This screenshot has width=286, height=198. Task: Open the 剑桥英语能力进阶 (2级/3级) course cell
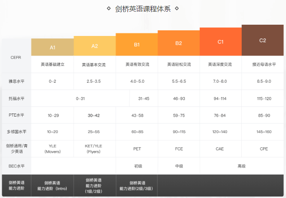click(x=137, y=186)
